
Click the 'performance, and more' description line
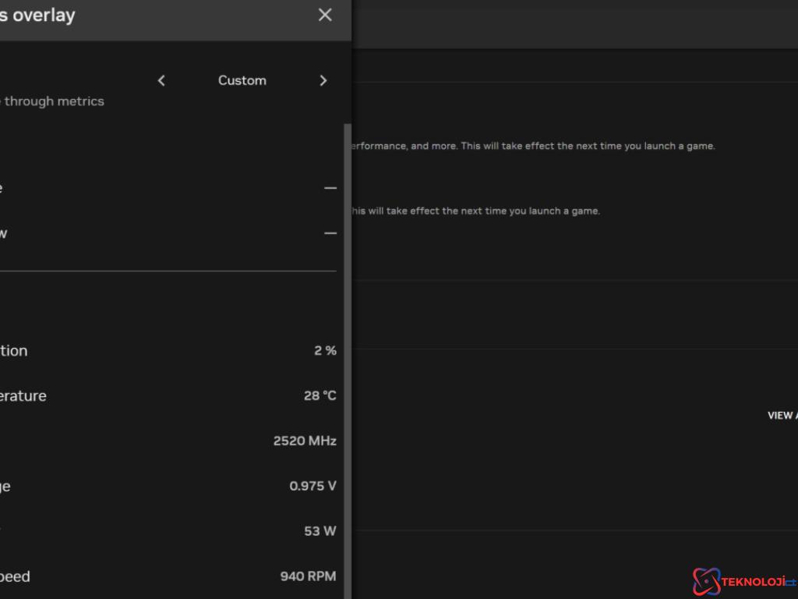[x=530, y=146]
